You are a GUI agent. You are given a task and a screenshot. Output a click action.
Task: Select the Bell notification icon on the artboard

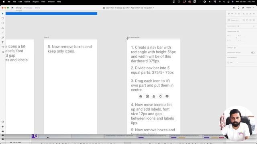coord(161,96)
